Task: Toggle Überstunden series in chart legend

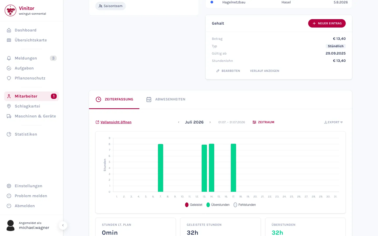Action: coord(218,205)
